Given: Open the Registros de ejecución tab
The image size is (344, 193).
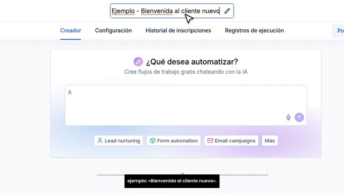Looking at the screenshot, I should (254, 31).
